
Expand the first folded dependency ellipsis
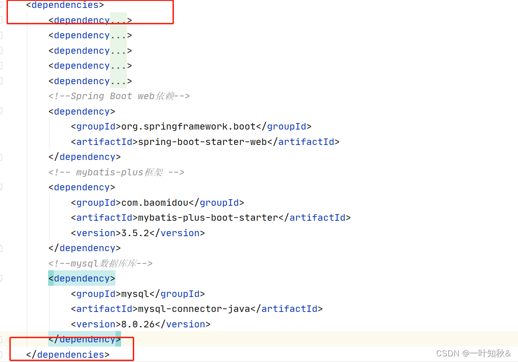(118, 21)
